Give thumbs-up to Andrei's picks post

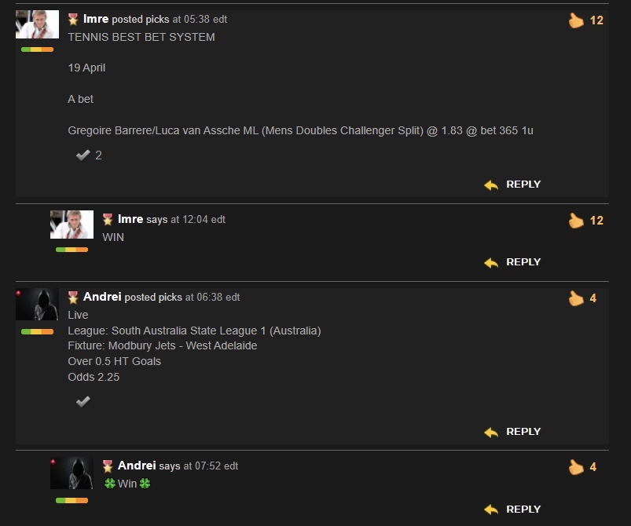point(576,298)
